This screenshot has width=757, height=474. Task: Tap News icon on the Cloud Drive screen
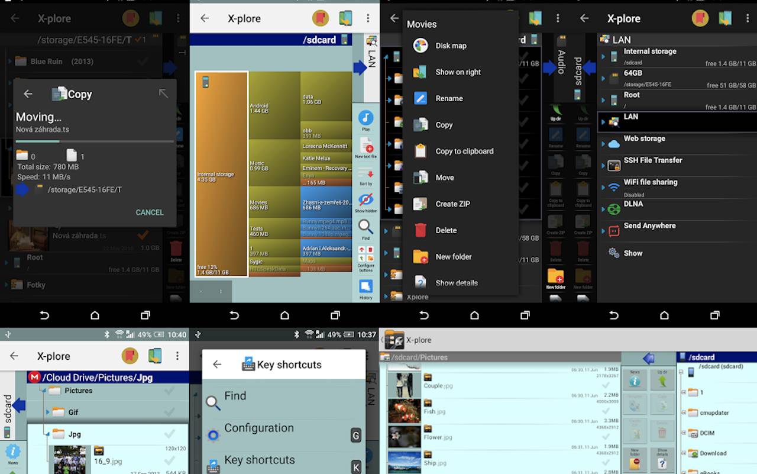point(12,454)
